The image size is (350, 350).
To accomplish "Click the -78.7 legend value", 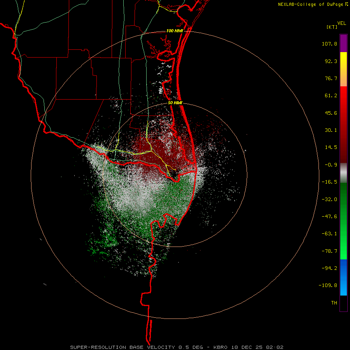I will tap(329, 251).
